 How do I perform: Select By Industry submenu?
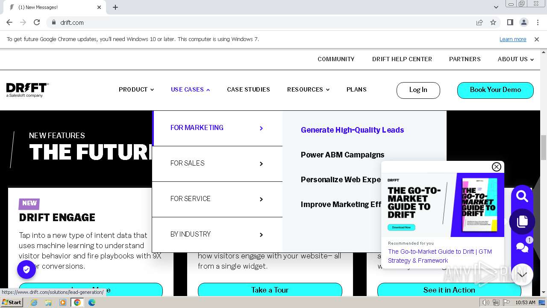(x=218, y=235)
